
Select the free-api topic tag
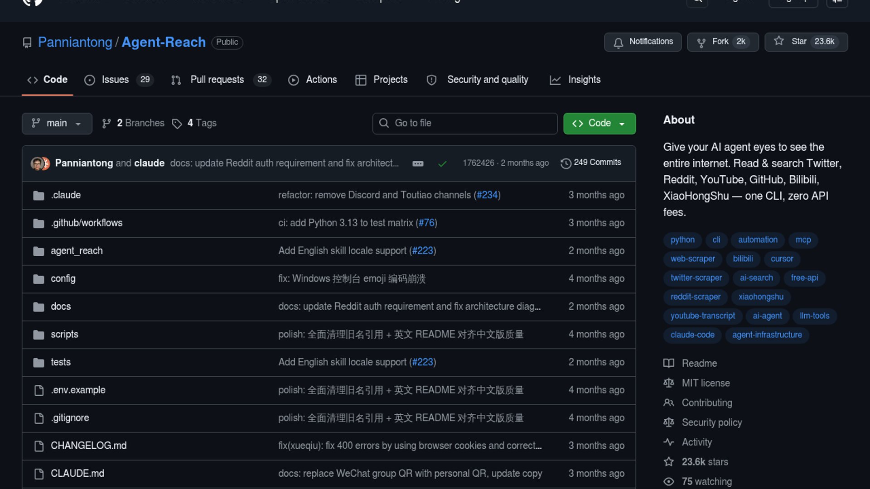click(x=804, y=278)
